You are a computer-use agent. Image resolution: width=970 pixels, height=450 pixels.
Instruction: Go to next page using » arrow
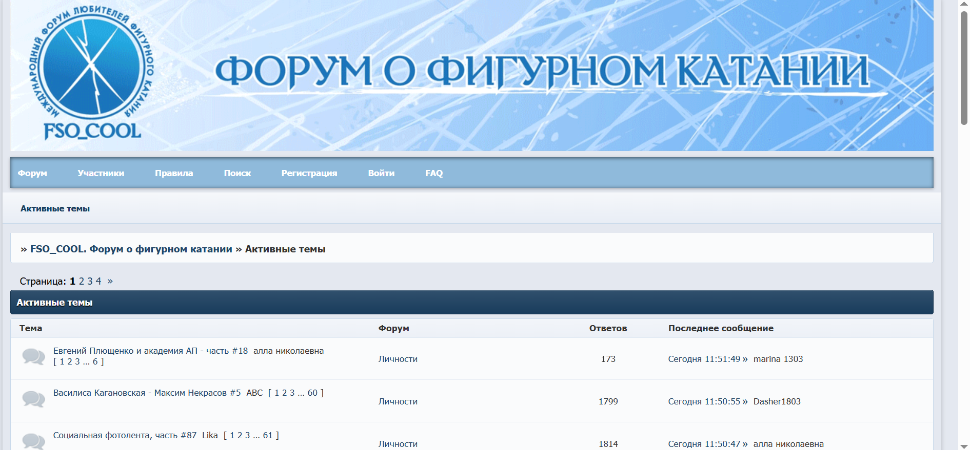point(110,281)
